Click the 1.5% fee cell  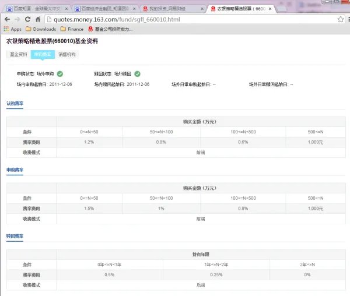[x=89, y=209]
